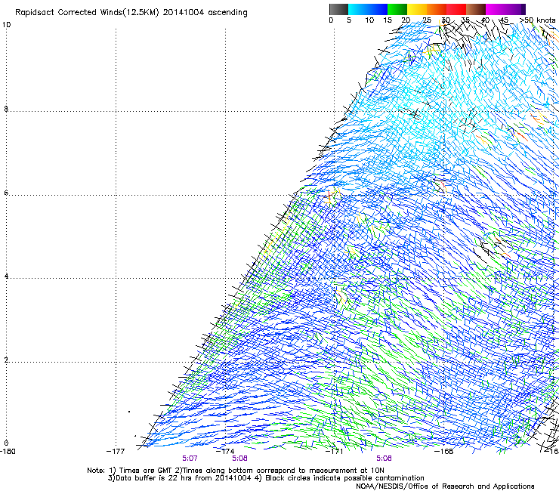
Task: Click the purple '5:08' label near -174
Action: click(239, 459)
